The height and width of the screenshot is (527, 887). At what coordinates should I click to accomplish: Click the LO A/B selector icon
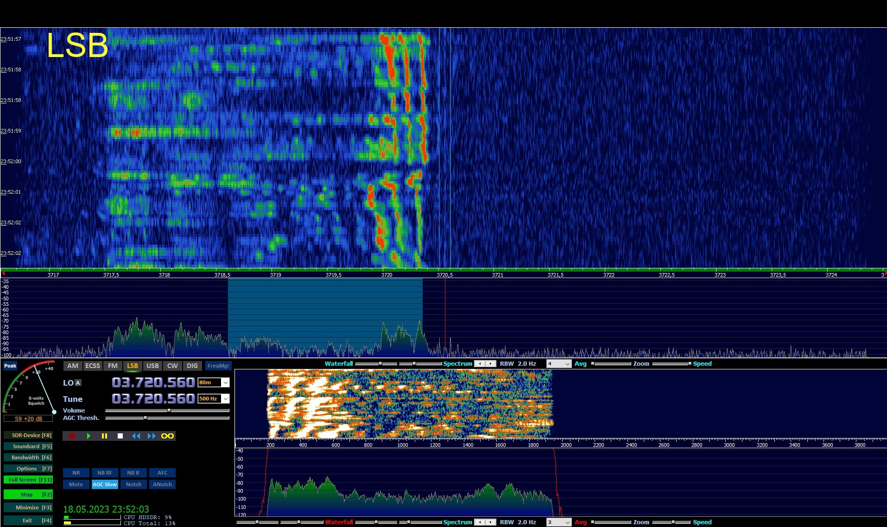78,383
